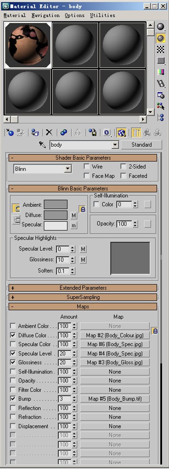Click the Go to Parent icon
Screen dimensions: 169x469
pos(147,133)
